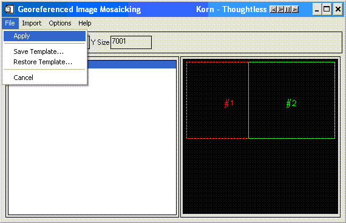Maximize the mosaicking window
Viewport: 346px width, 223px height.
click(327, 10)
